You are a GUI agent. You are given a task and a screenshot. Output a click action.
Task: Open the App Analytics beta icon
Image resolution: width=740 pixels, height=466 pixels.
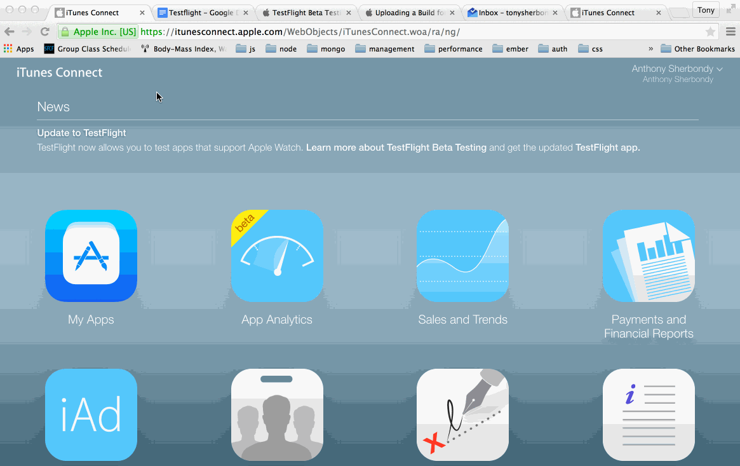tap(277, 256)
